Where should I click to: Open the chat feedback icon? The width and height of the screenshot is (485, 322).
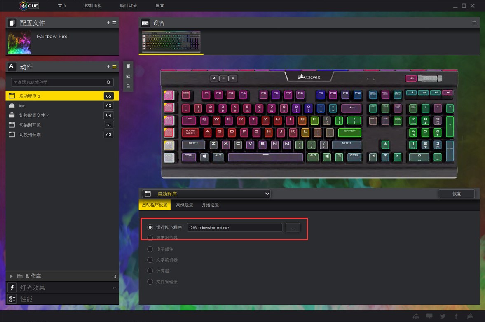pos(429,316)
